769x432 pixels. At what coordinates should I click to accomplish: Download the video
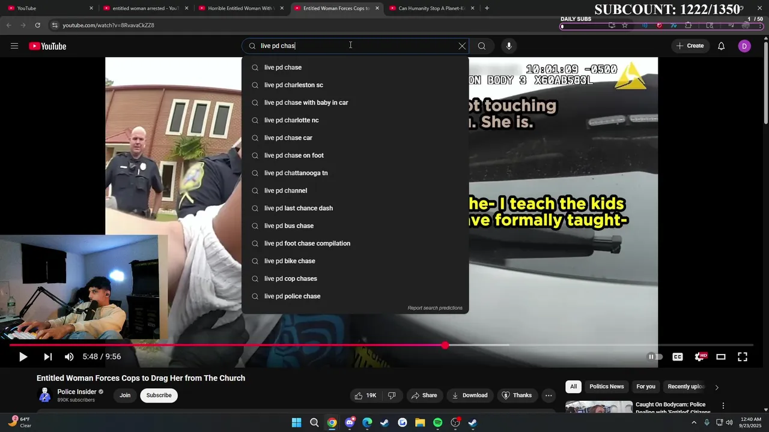point(470,395)
